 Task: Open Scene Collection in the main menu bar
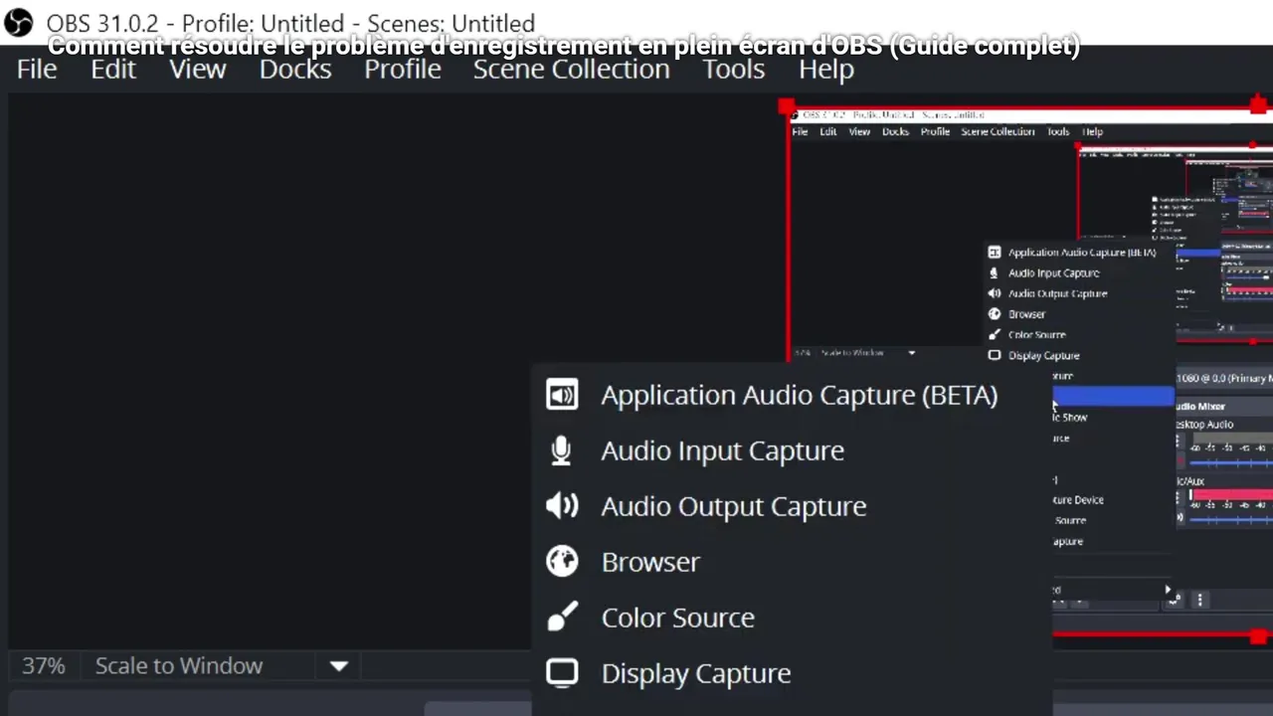coord(571,69)
